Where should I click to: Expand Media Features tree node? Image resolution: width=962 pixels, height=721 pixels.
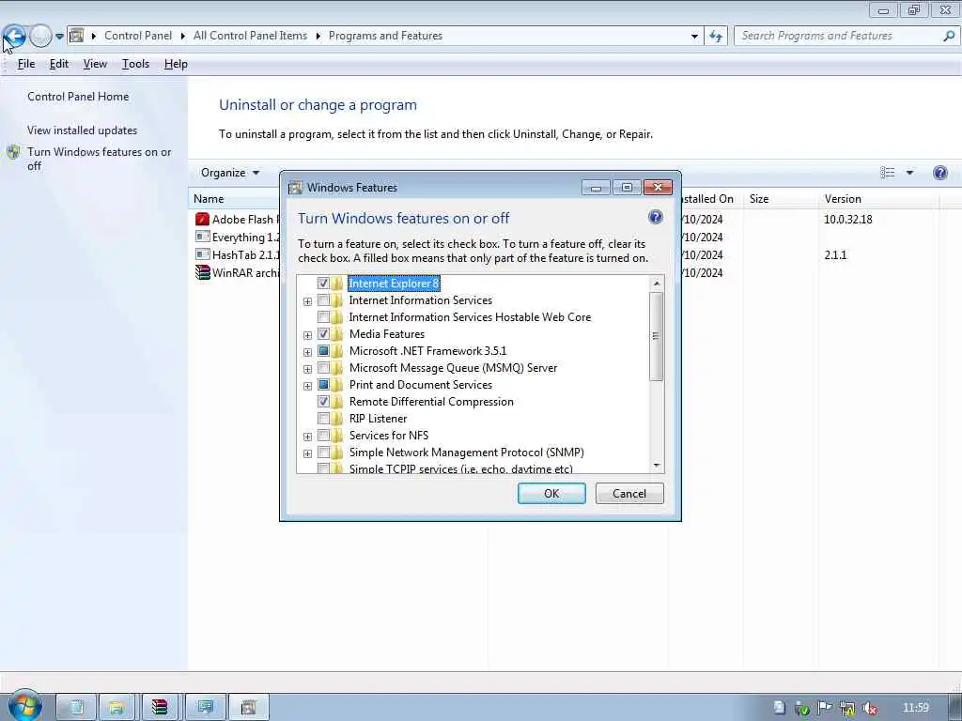pyautogui.click(x=307, y=335)
